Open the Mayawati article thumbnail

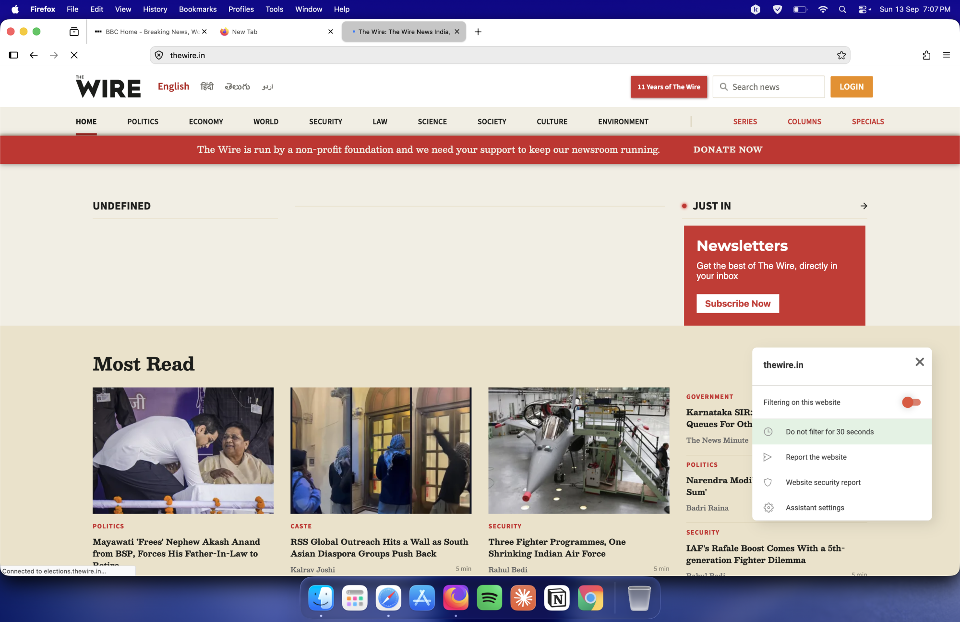point(183,451)
